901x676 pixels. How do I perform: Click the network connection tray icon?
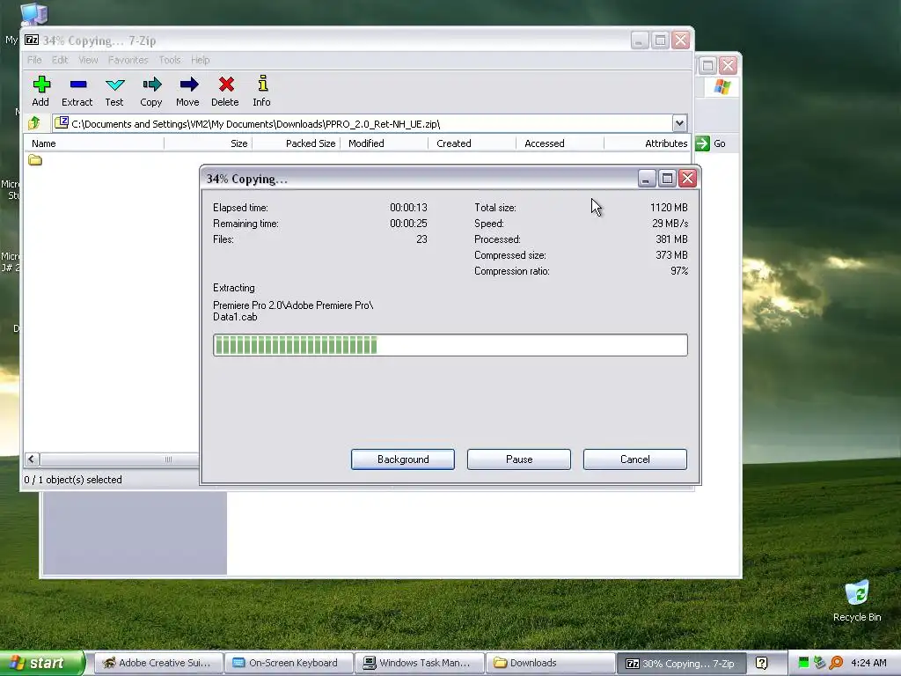tap(819, 663)
